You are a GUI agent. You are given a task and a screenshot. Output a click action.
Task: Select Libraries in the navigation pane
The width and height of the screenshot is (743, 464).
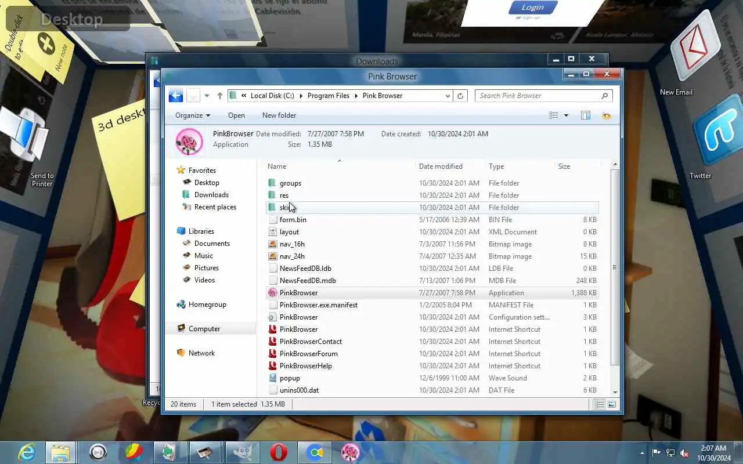pyautogui.click(x=201, y=231)
